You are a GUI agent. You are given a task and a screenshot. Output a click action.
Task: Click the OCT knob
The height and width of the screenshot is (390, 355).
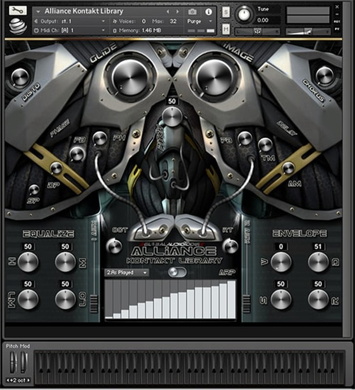point(115,246)
